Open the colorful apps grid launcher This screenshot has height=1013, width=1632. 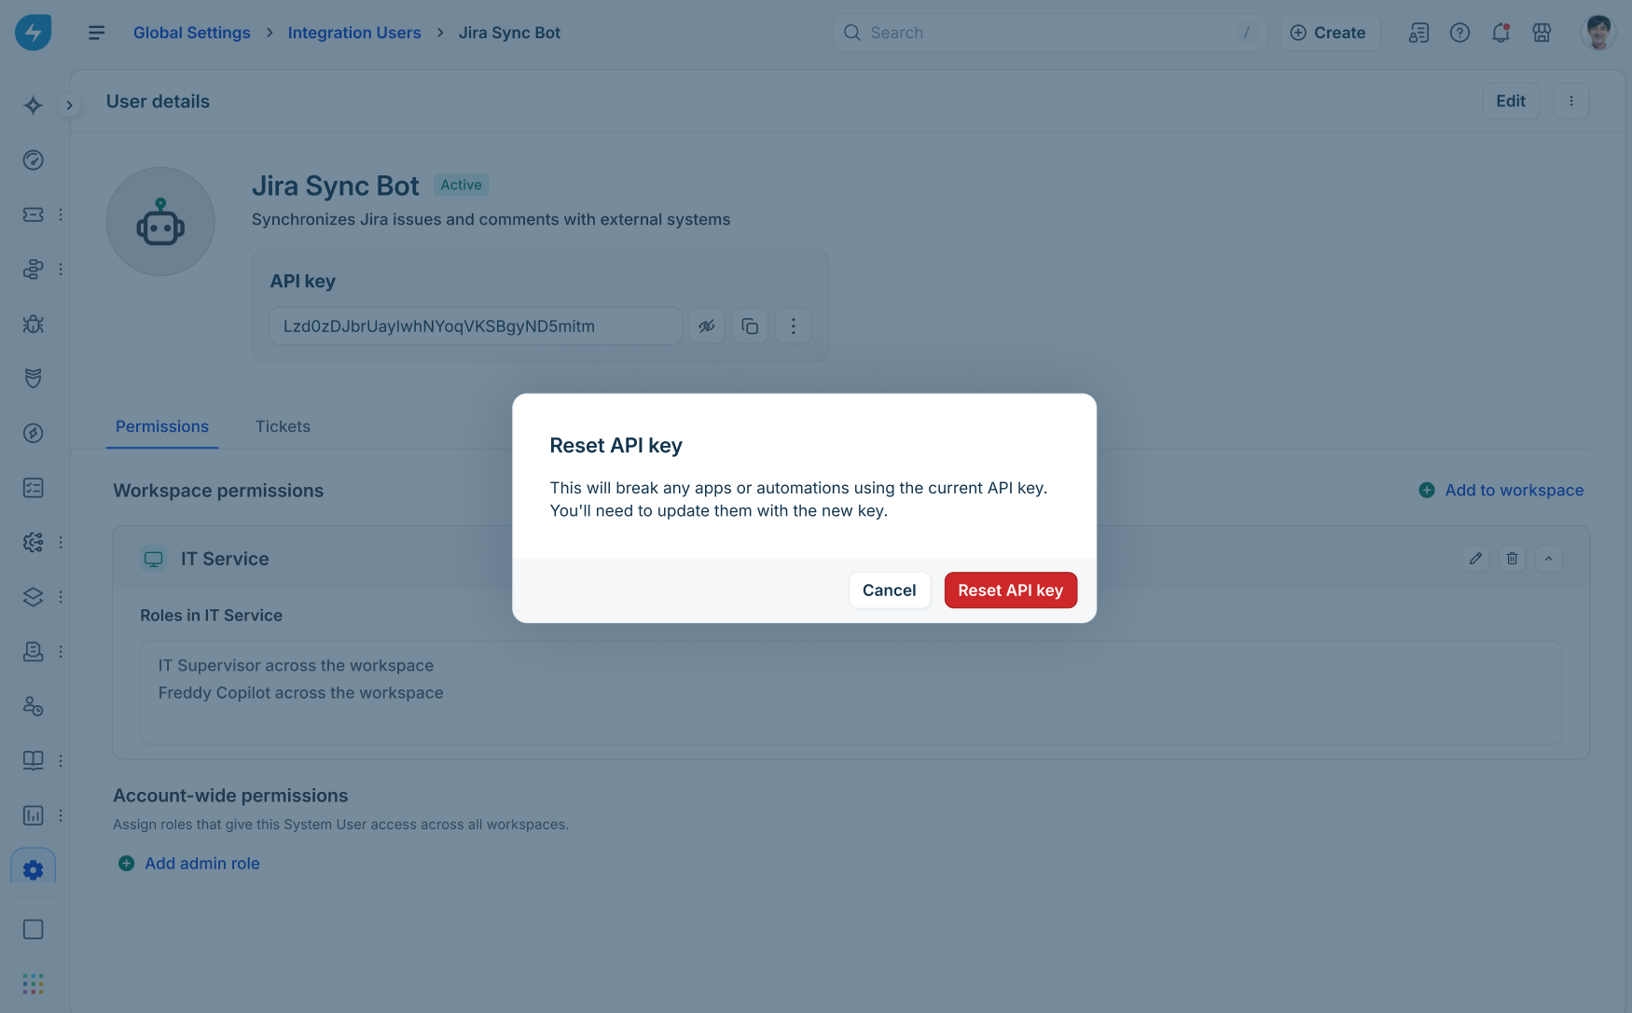[x=34, y=983]
